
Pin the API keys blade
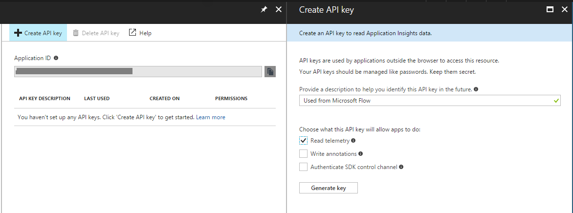coord(264,9)
